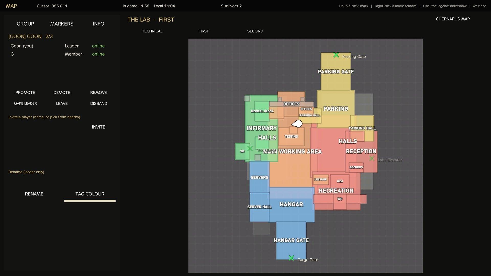The width and height of the screenshot is (491, 276).
Task: Click the GYM room on the map
Action: point(340,181)
